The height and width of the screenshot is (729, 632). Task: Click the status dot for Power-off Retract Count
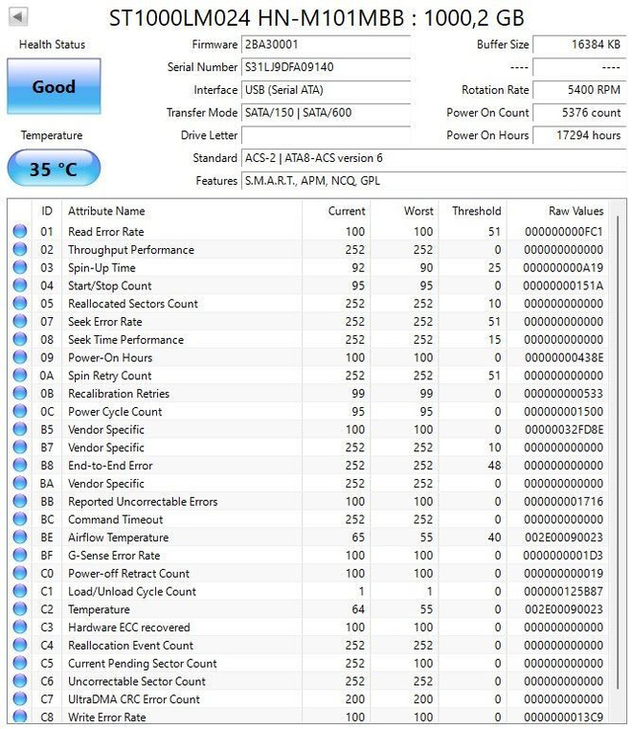pos(20,573)
